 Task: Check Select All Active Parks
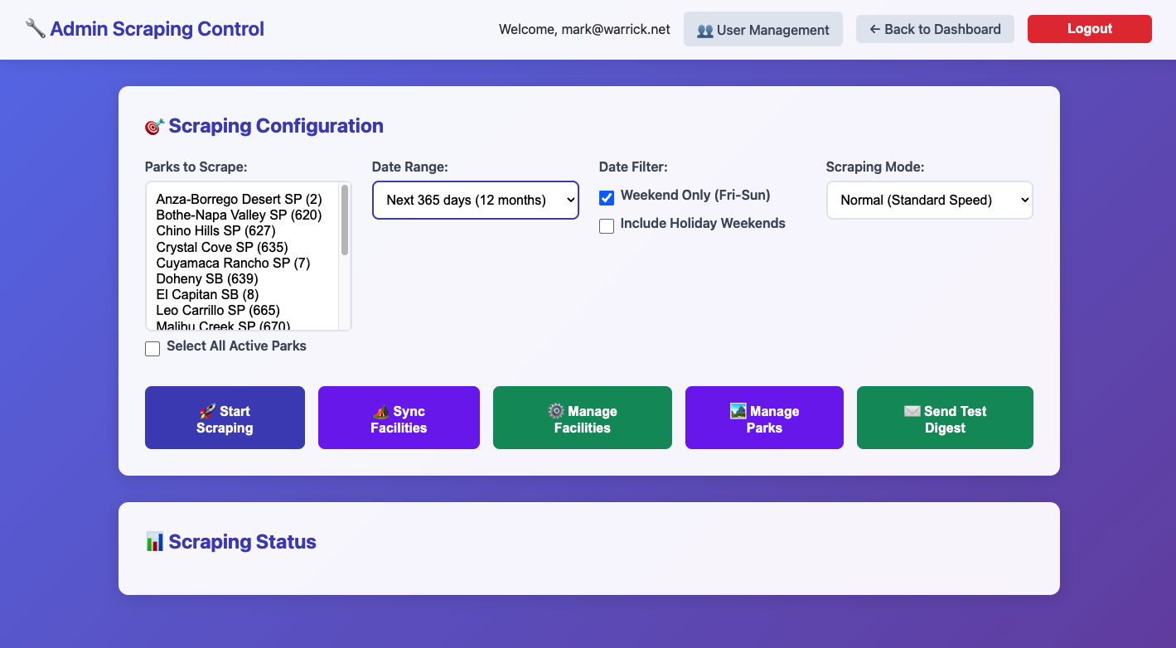[152, 349]
